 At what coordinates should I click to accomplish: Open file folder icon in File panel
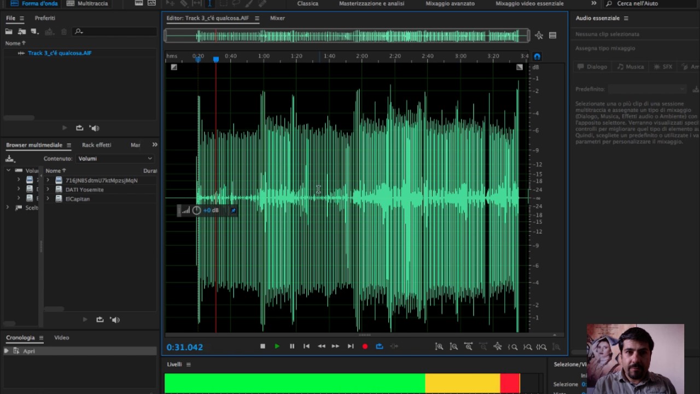tap(9, 32)
